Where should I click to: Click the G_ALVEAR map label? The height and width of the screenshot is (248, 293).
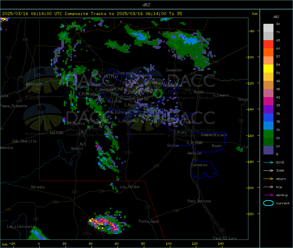(x=195, y=143)
